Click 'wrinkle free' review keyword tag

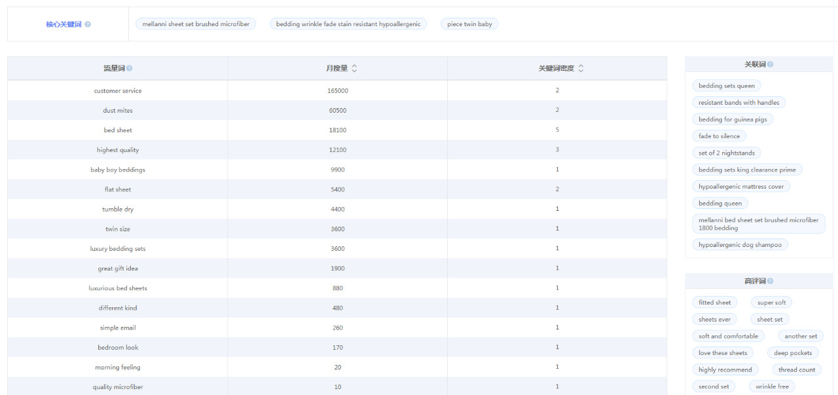pyautogui.click(x=772, y=386)
